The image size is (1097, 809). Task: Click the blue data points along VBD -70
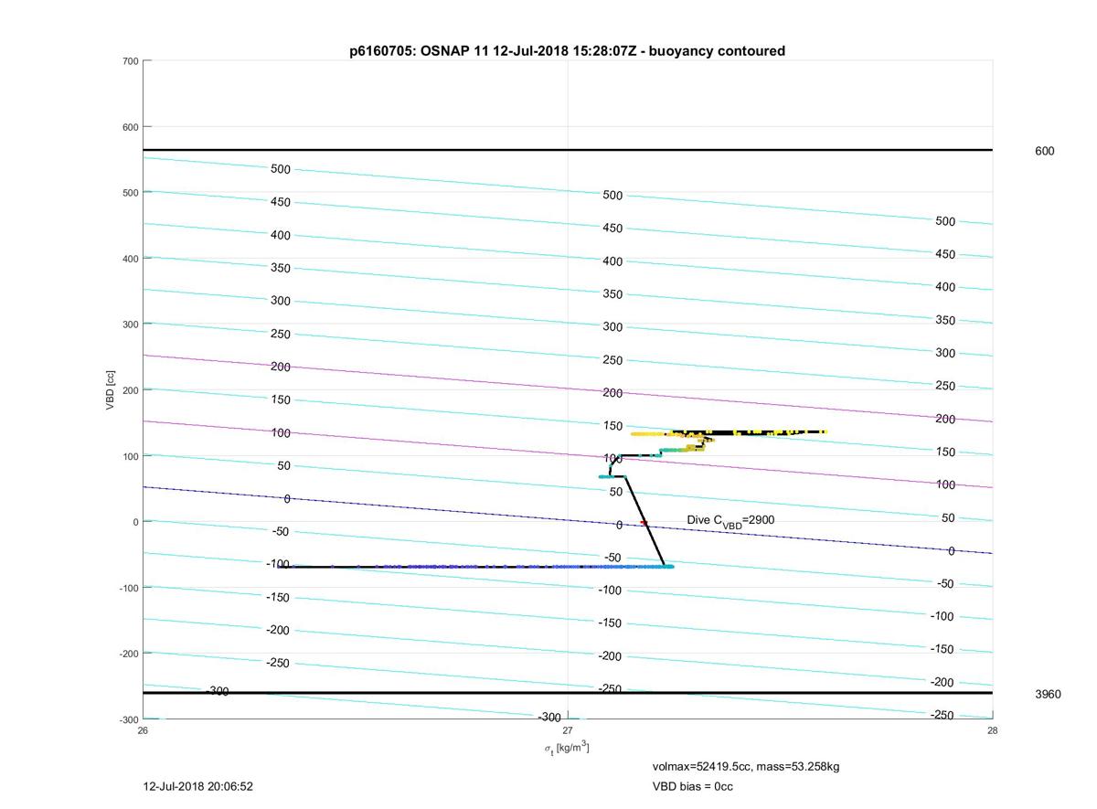[x=475, y=567]
